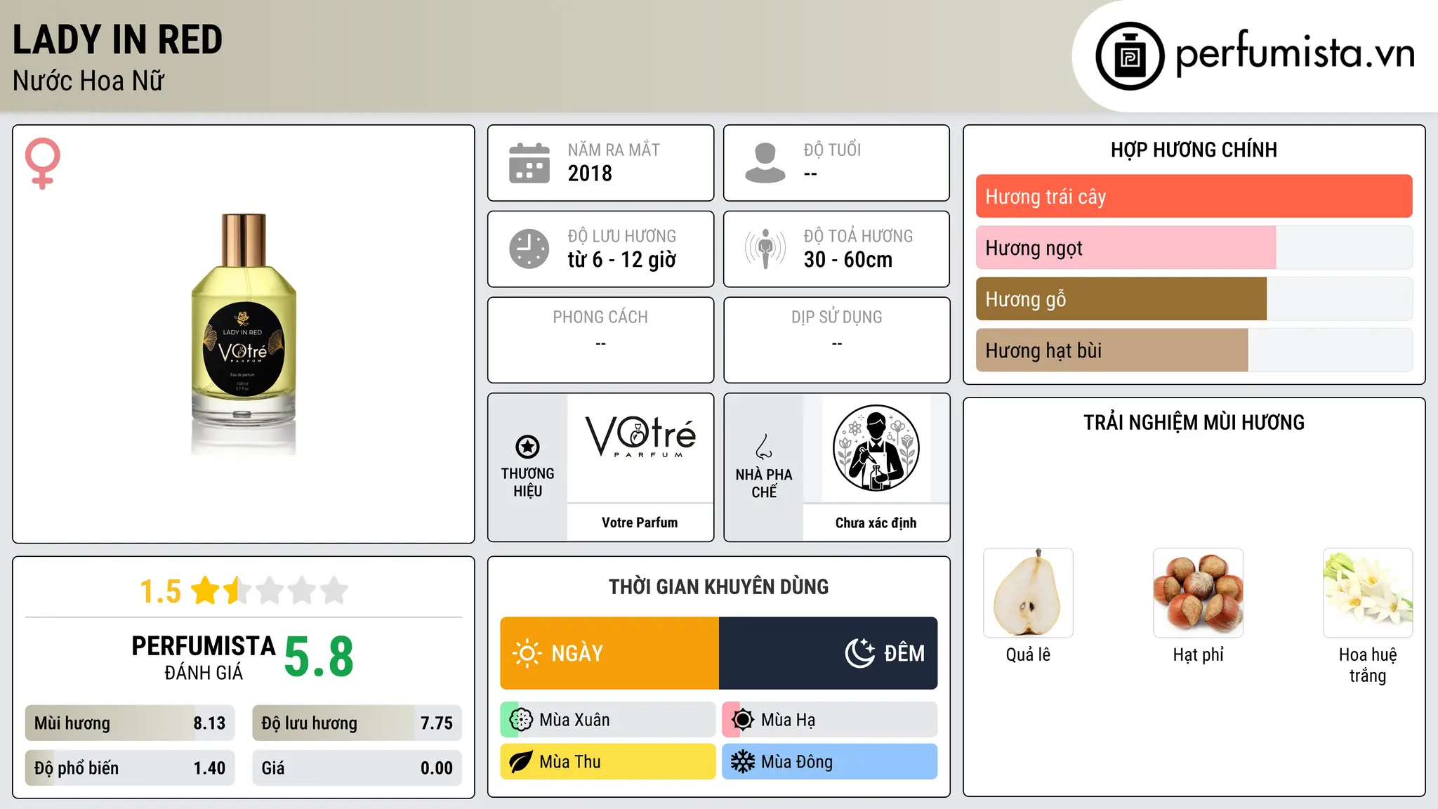Click the release year 2018
This screenshot has height=809, width=1438.
point(590,173)
